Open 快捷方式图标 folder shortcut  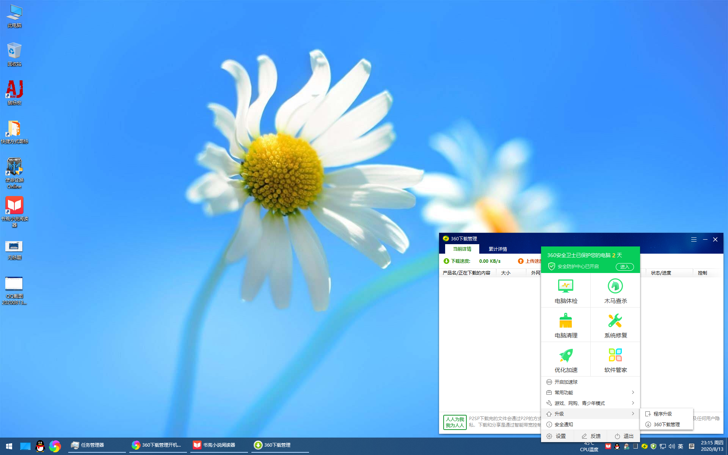click(x=14, y=132)
